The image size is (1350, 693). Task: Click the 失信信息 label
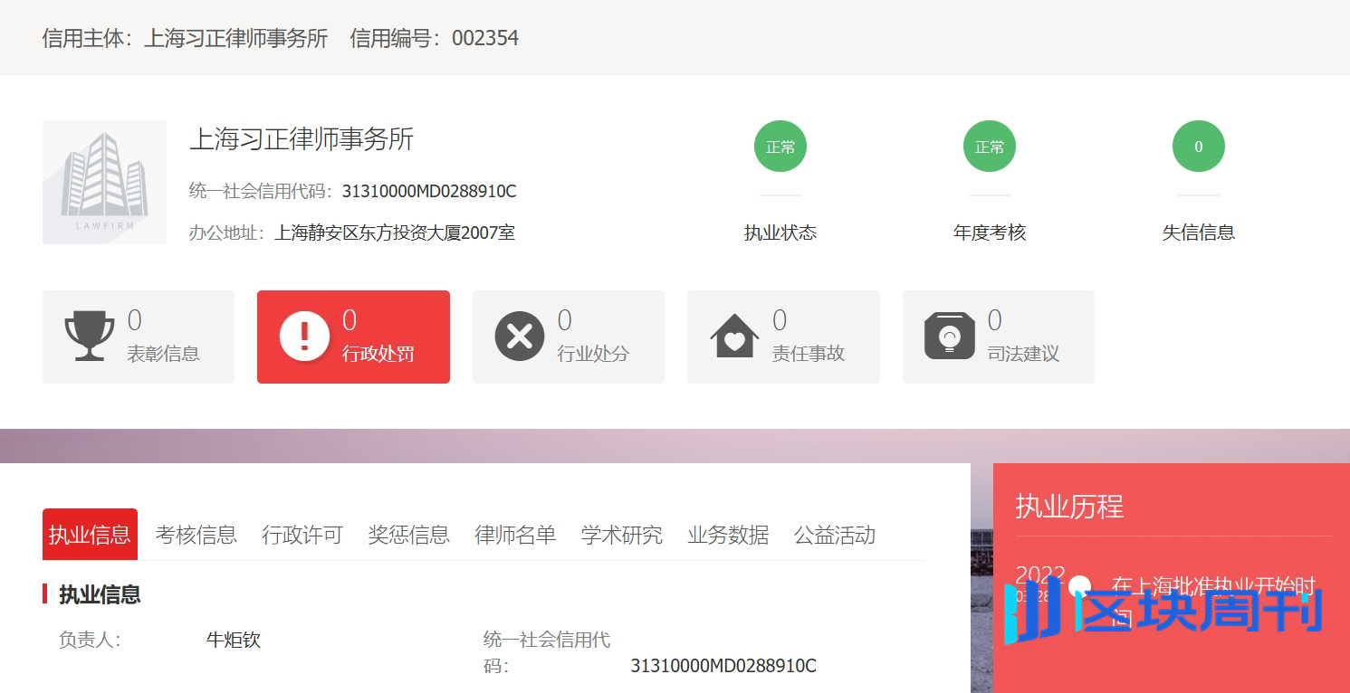[x=1199, y=233]
